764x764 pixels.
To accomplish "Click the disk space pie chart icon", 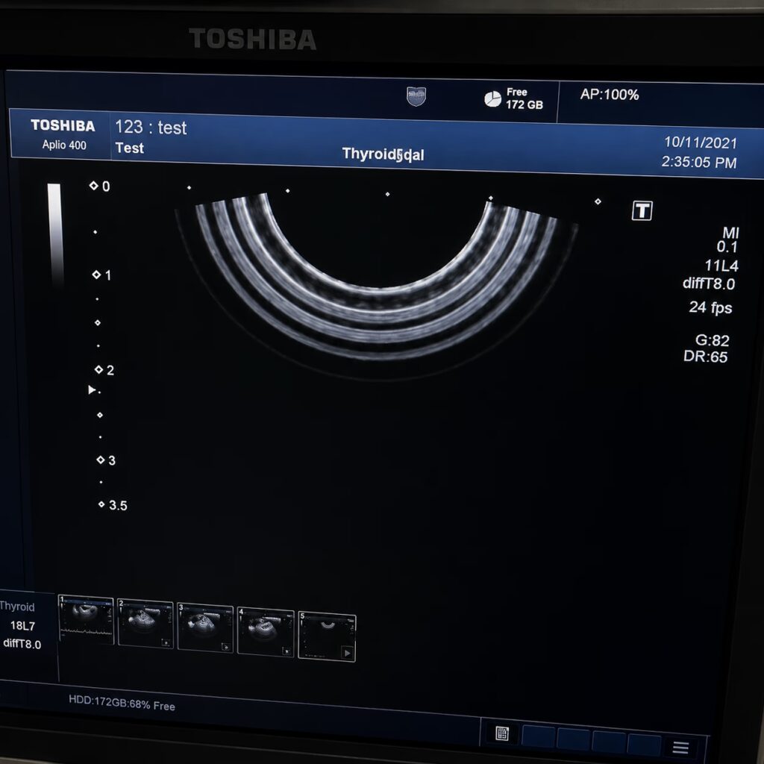I will pyautogui.click(x=492, y=99).
